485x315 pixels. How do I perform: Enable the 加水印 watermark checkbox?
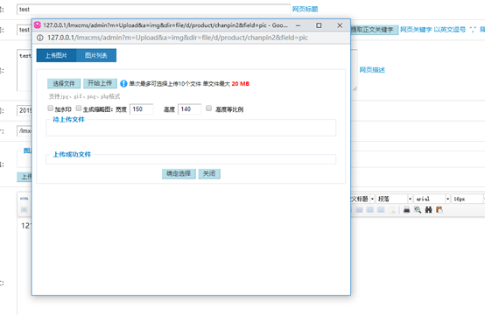pyautogui.click(x=50, y=108)
